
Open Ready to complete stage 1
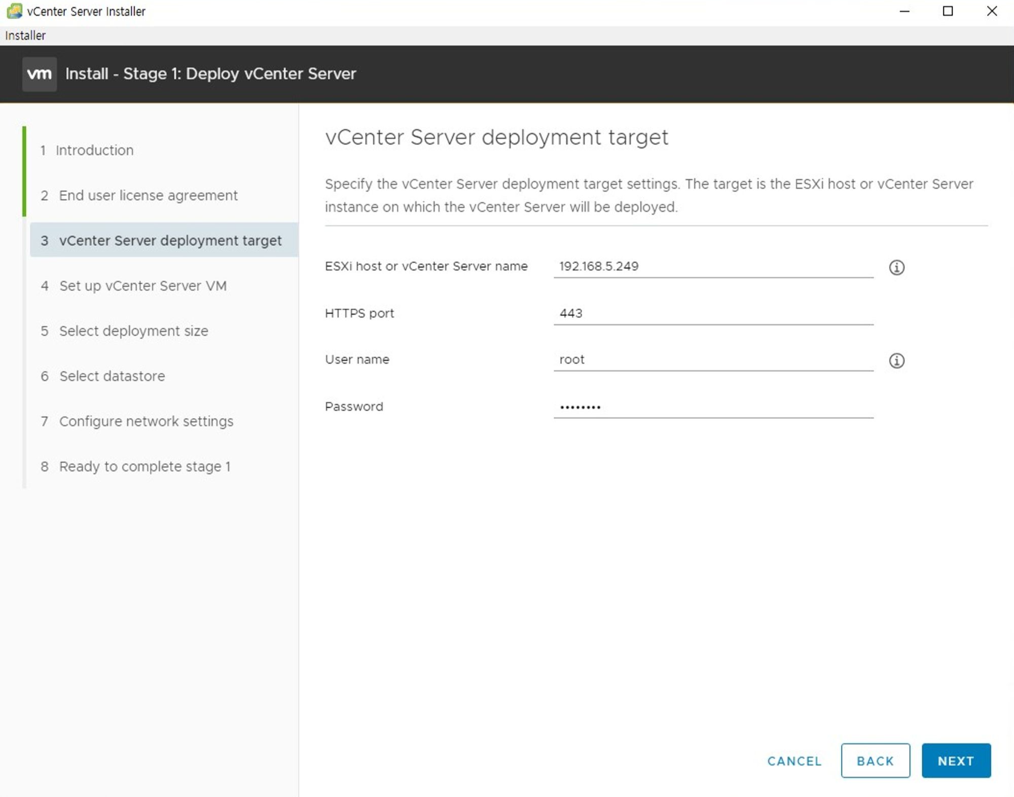pos(144,466)
